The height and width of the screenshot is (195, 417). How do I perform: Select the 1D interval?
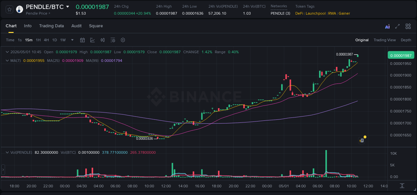pos(54,40)
